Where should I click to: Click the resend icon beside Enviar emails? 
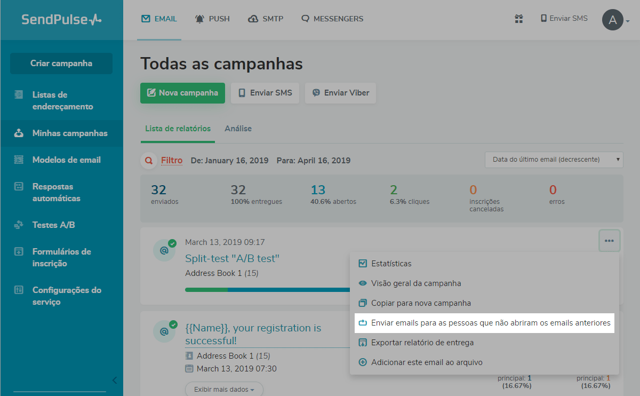(363, 323)
